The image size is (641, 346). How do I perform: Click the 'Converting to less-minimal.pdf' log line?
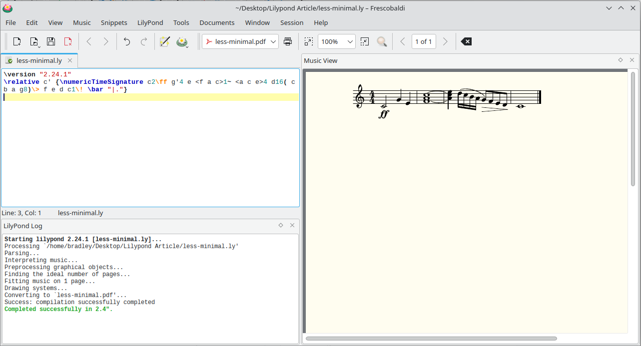(x=65, y=295)
